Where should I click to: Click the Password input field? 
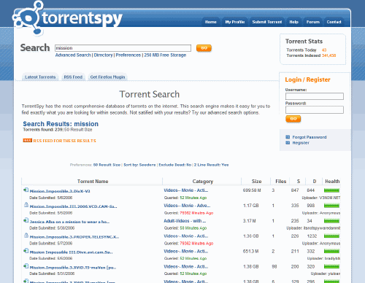[315, 110]
